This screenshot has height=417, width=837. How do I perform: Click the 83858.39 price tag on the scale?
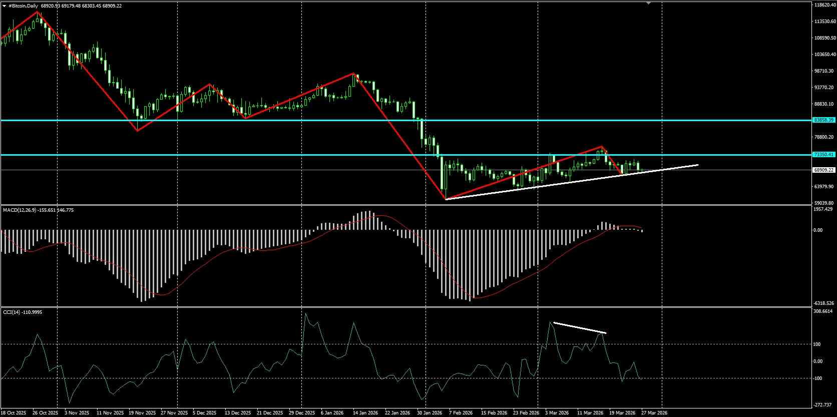pyautogui.click(x=824, y=120)
